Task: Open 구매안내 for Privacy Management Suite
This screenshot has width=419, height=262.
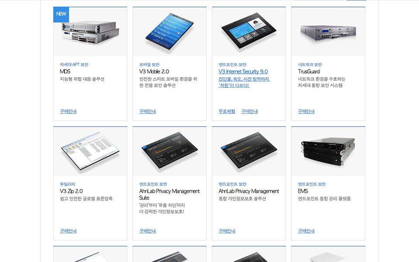Action: (x=147, y=231)
